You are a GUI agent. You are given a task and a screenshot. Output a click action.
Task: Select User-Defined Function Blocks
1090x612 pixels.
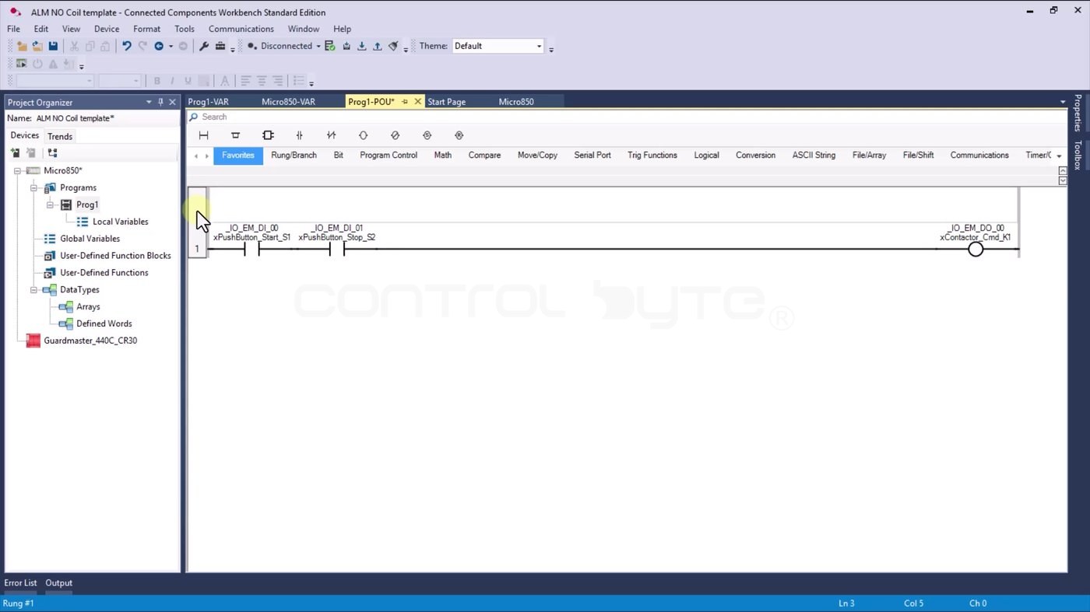(115, 256)
